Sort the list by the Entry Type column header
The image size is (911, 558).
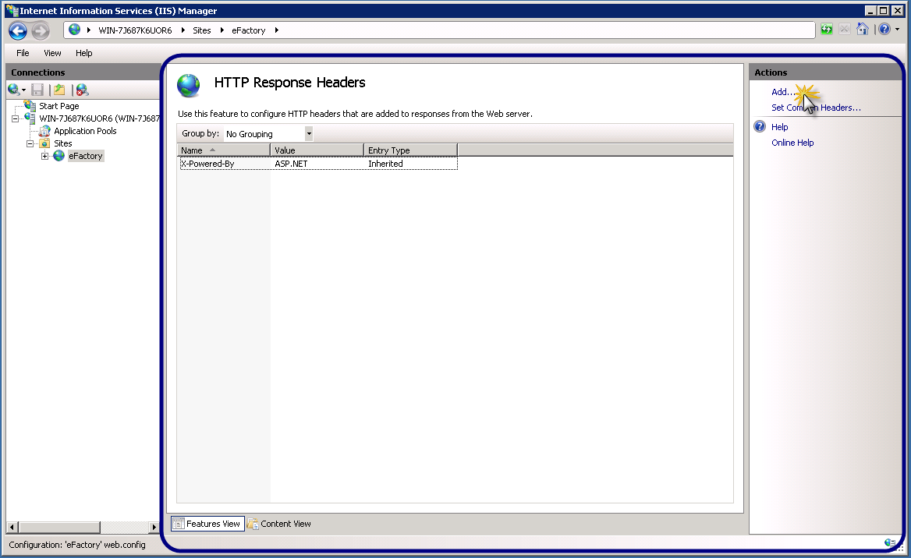(x=411, y=150)
